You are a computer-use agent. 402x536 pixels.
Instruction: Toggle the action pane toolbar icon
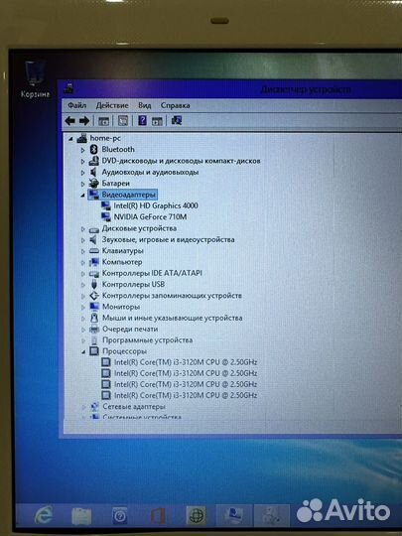(x=157, y=121)
